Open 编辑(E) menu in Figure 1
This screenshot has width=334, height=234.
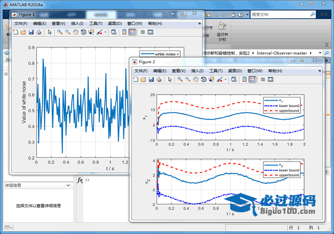(x=40, y=23)
